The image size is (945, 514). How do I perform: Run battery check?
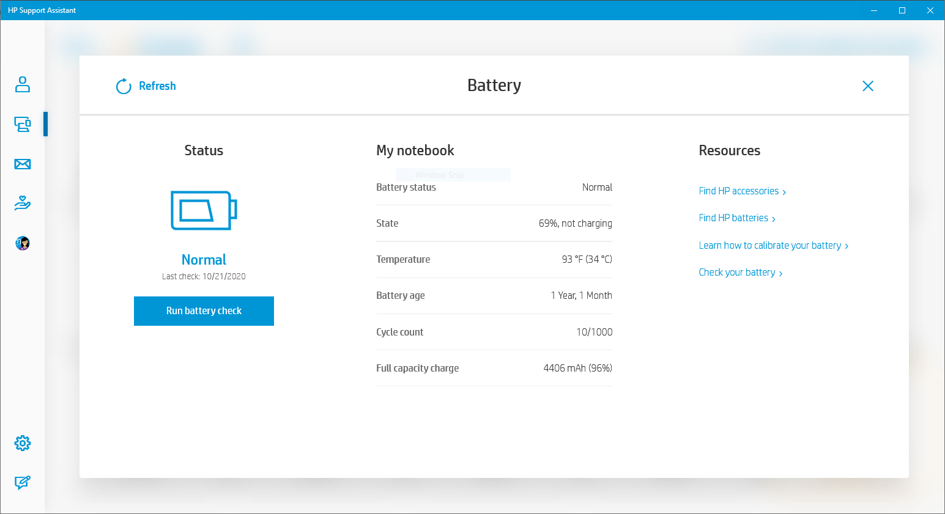point(204,310)
